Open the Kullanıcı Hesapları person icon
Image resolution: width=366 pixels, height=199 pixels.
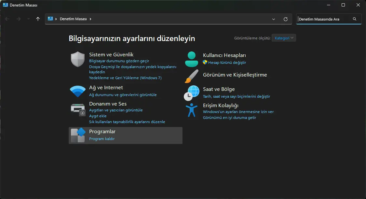(192, 59)
